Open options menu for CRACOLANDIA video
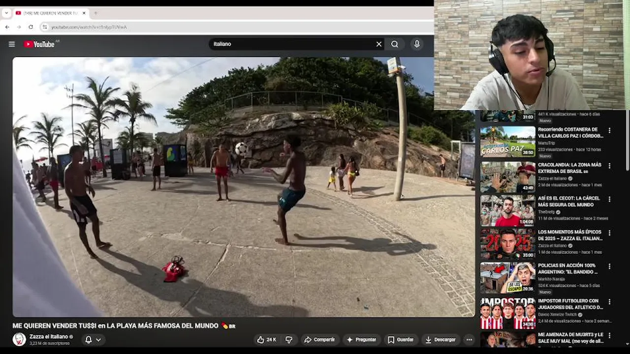Image resolution: width=630 pixels, height=354 pixels. click(609, 166)
